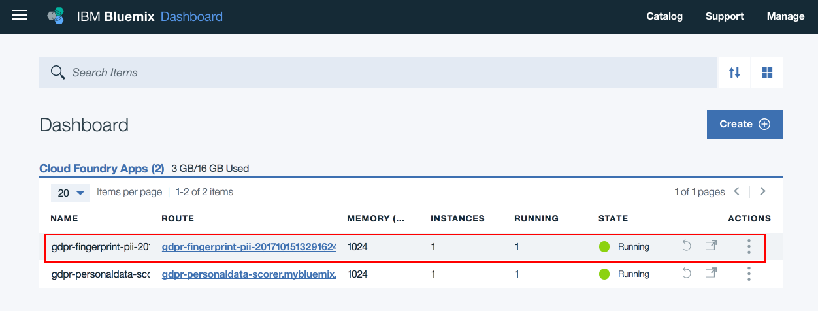Click 1024 memory value in gdpr-fingerprint-pii row

tap(357, 247)
